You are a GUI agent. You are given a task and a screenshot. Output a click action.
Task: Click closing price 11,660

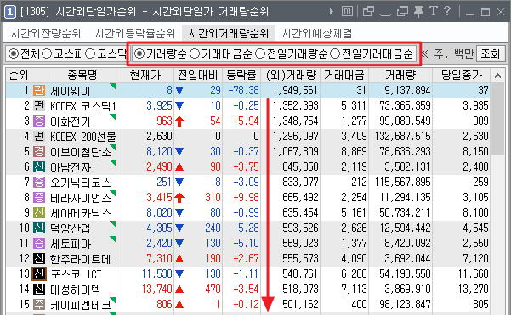point(474,273)
